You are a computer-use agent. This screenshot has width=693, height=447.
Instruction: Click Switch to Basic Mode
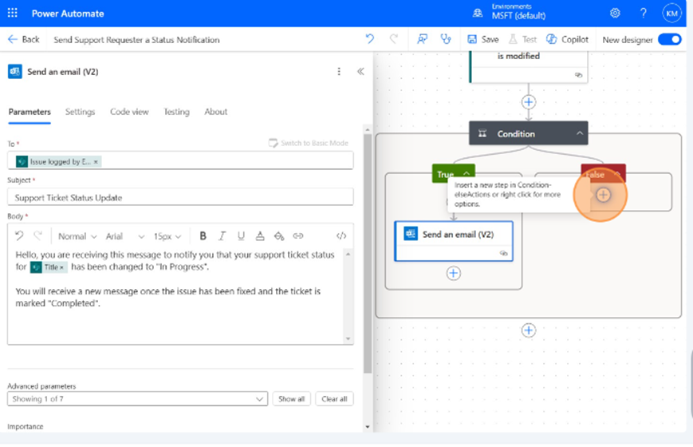click(x=309, y=143)
